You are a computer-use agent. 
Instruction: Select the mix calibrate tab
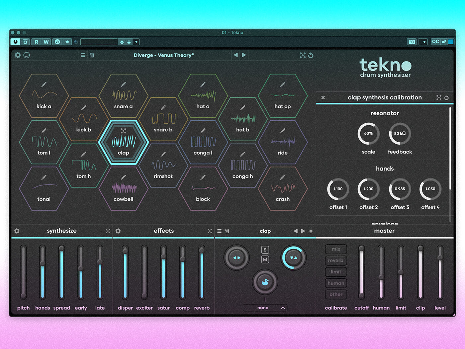point(336,249)
